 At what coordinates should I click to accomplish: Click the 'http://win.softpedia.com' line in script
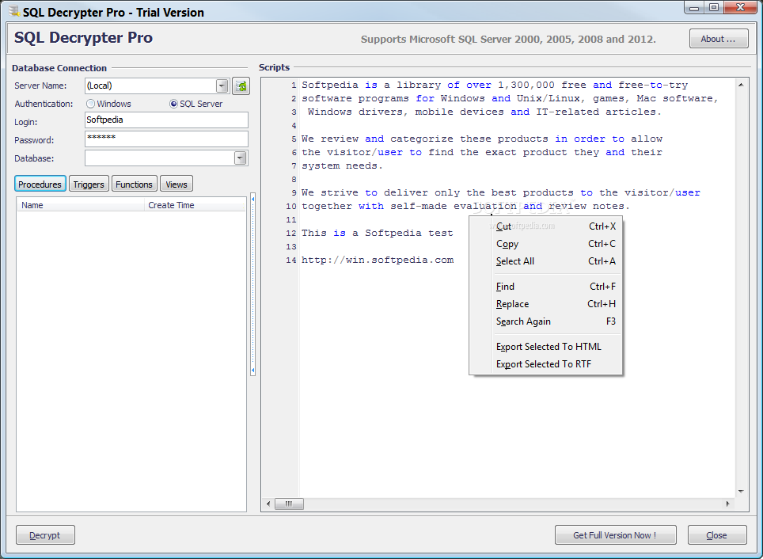377,260
